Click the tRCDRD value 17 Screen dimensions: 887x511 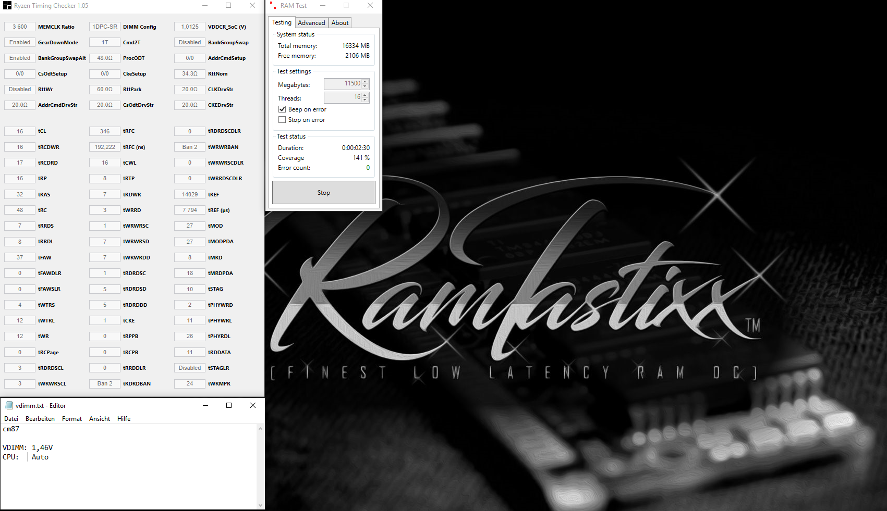click(20, 163)
